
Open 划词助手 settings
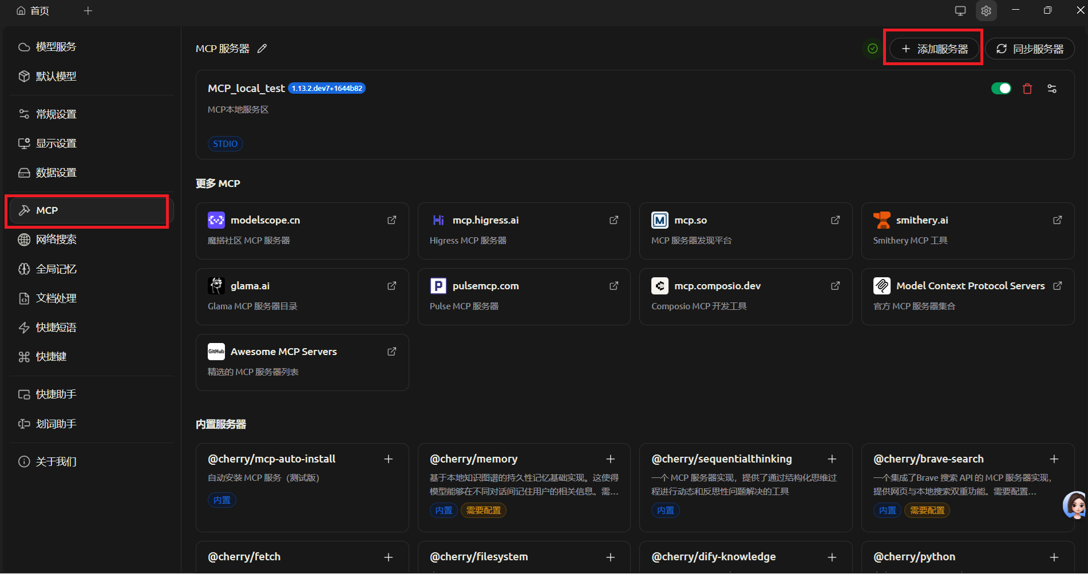click(x=92, y=424)
